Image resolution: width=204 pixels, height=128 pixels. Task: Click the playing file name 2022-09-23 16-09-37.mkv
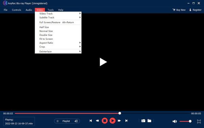[x=19, y=124]
